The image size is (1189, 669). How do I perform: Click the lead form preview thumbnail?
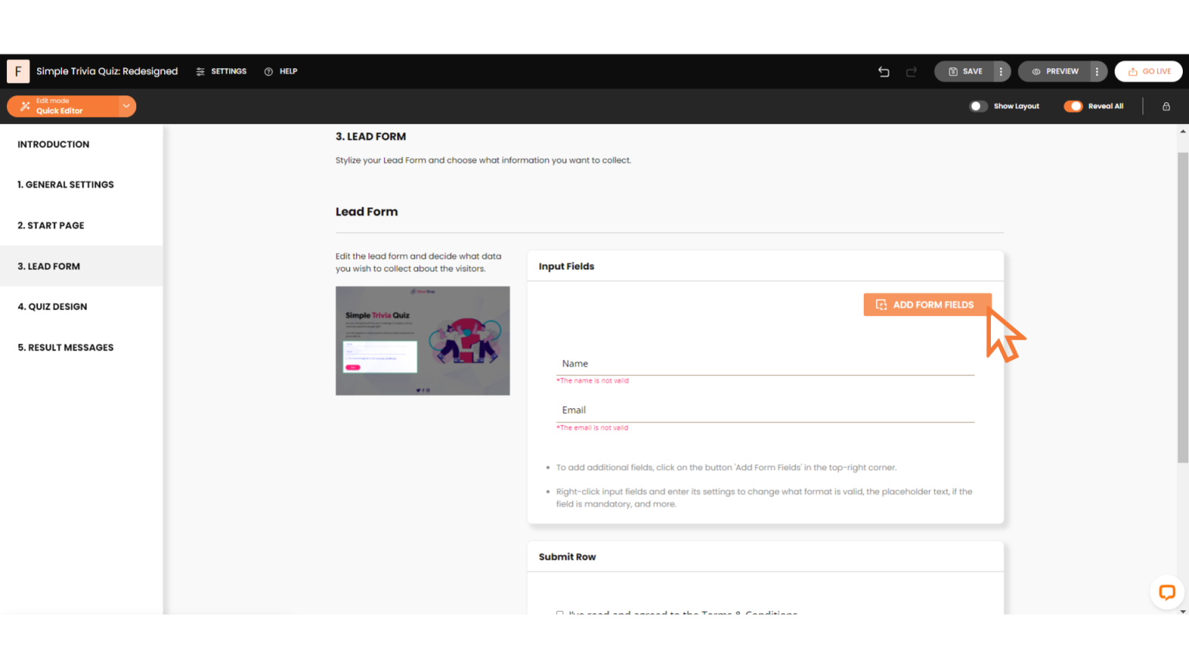[423, 341]
